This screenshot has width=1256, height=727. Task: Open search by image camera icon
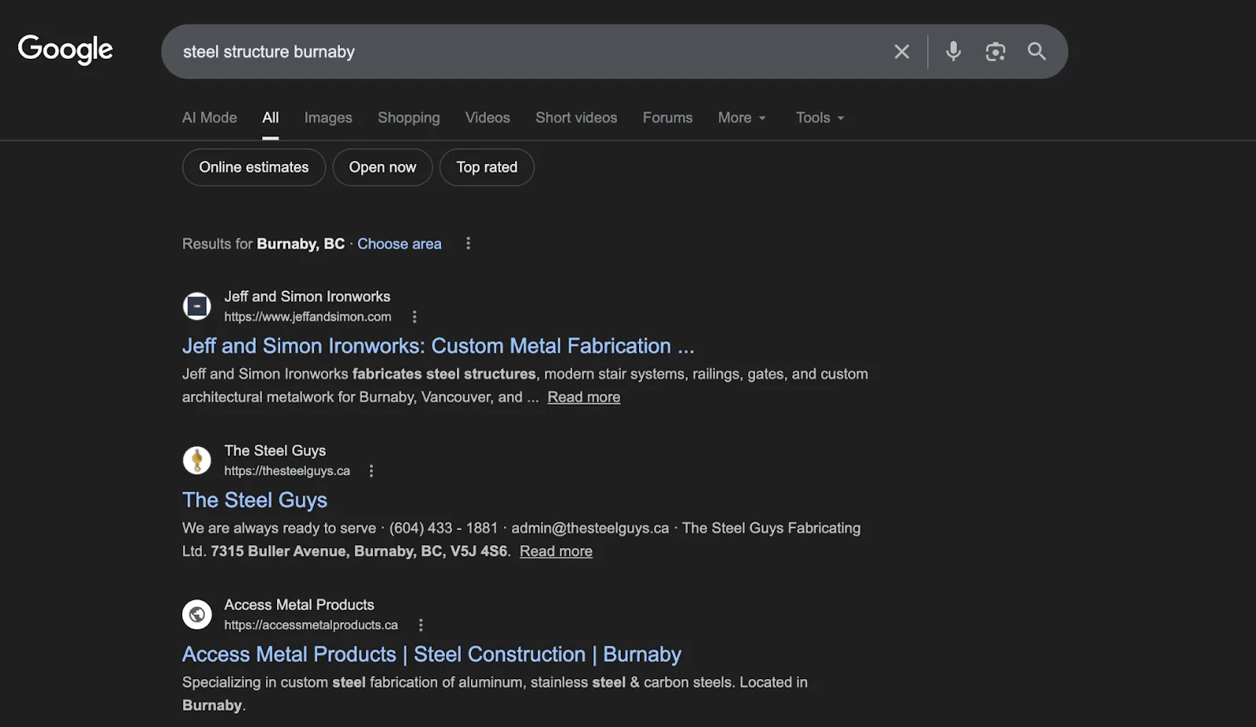point(995,52)
